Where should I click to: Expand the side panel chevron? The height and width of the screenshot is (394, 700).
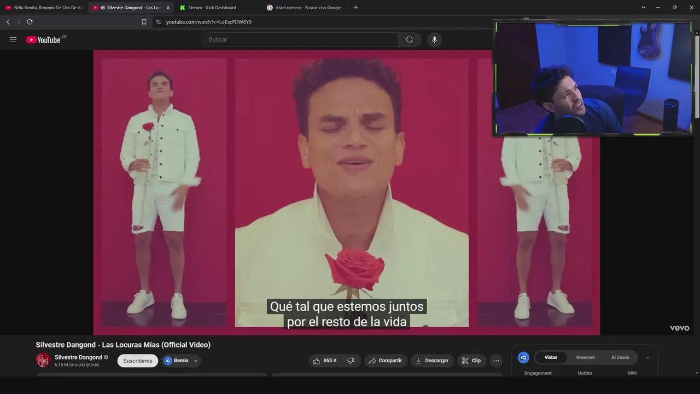pyautogui.click(x=647, y=357)
